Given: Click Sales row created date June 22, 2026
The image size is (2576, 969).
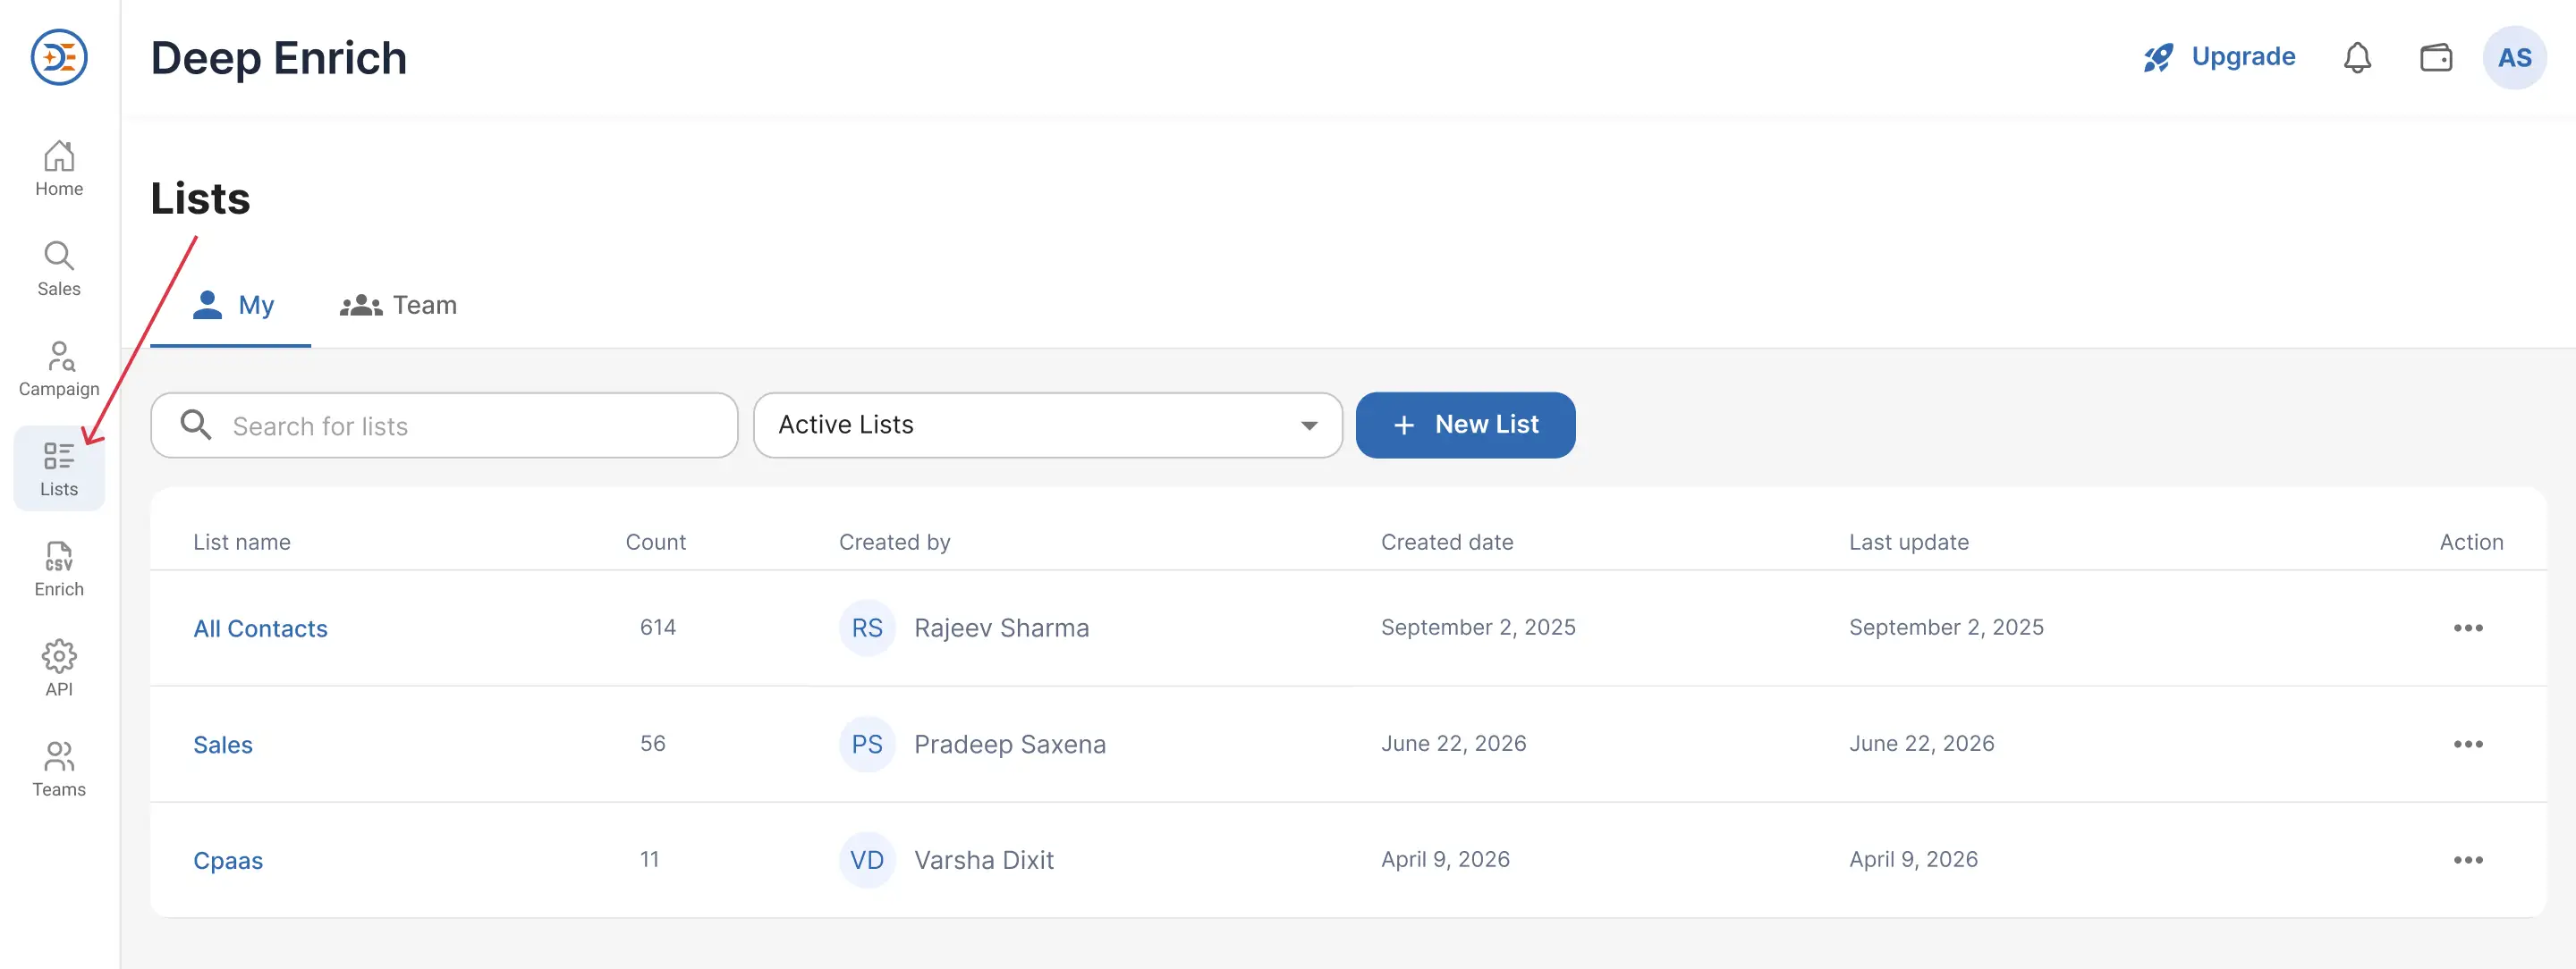Looking at the screenshot, I should click(1454, 743).
